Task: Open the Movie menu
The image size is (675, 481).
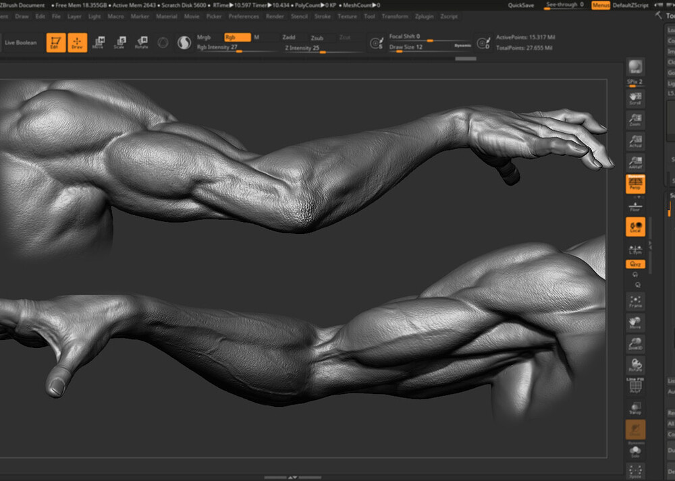Action: [x=192, y=16]
